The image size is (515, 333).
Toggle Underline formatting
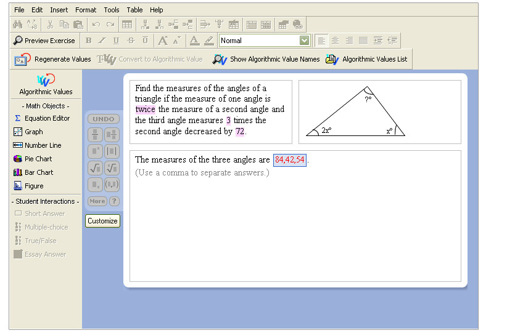click(117, 40)
